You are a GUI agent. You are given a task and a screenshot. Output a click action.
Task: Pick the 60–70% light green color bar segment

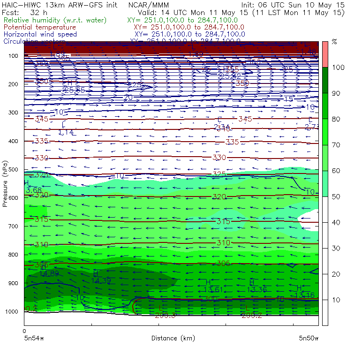pyautogui.click(x=325, y=158)
